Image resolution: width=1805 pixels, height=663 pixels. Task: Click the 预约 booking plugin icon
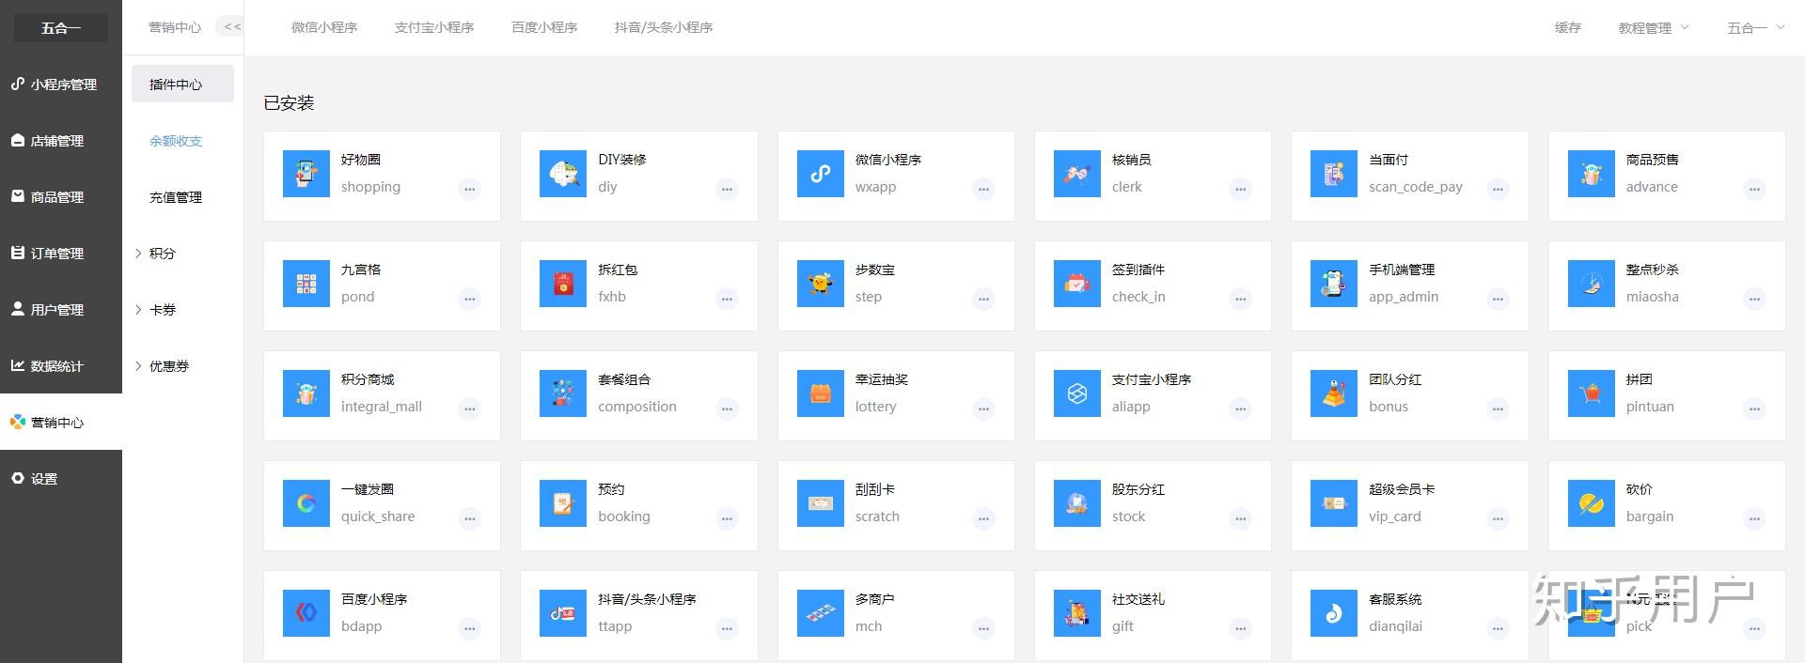563,503
